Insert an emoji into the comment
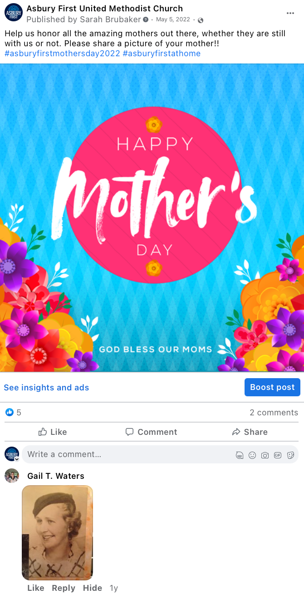304x594 pixels. pyautogui.click(x=252, y=455)
